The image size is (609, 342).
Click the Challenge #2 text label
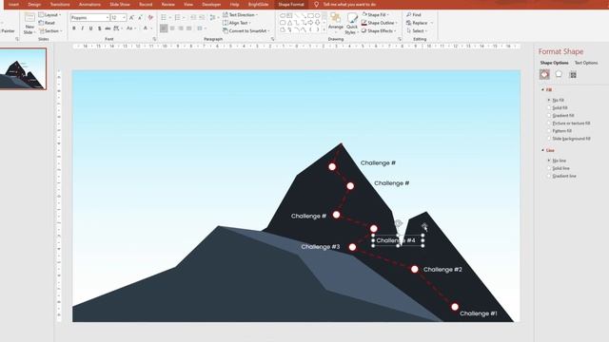pyautogui.click(x=442, y=270)
